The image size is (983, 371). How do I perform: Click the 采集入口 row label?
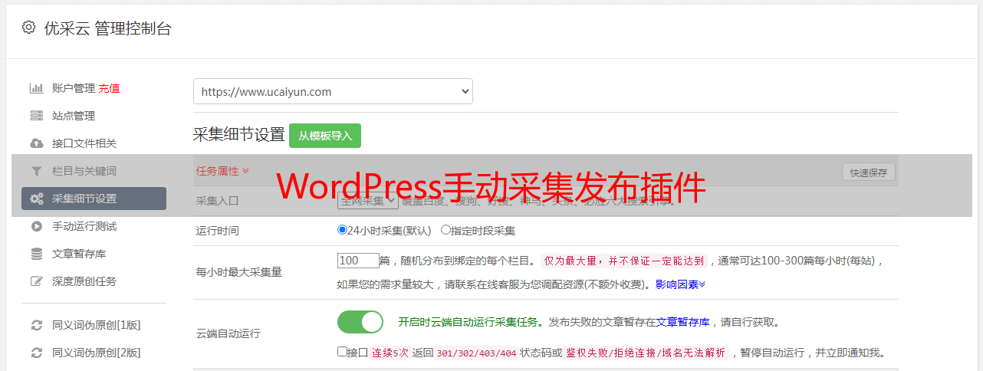pos(218,201)
